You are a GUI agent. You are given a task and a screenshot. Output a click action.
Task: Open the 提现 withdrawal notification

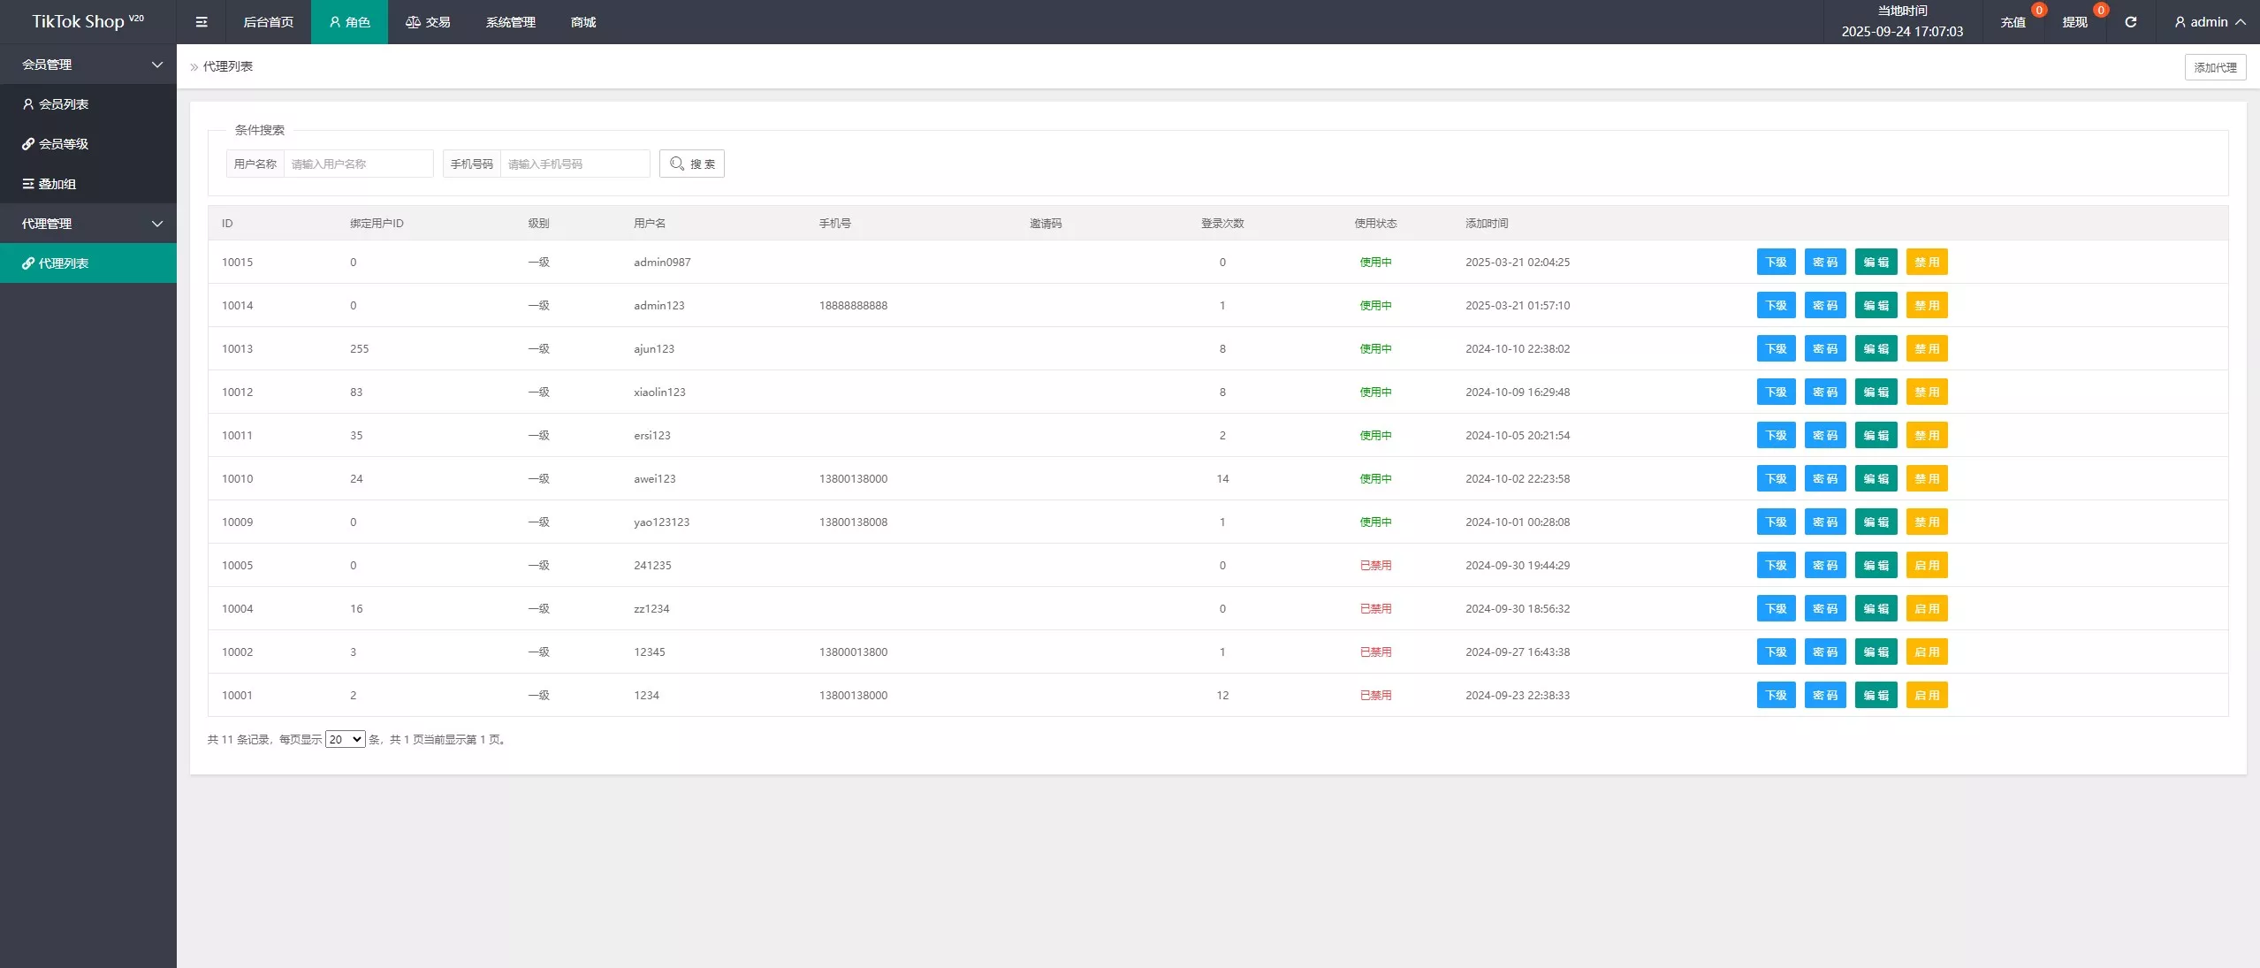coord(2074,22)
